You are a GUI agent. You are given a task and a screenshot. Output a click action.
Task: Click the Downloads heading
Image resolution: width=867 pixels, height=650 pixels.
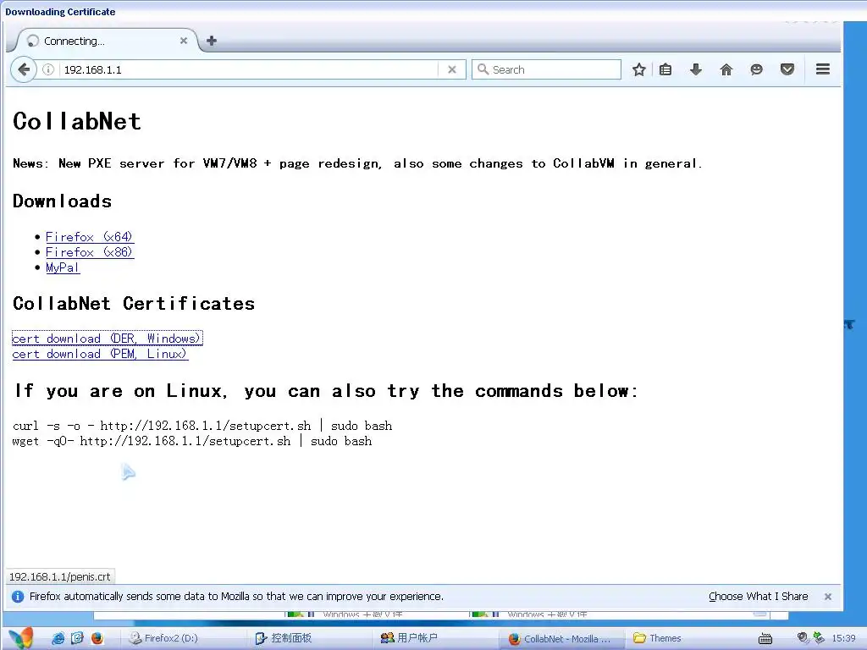(62, 201)
